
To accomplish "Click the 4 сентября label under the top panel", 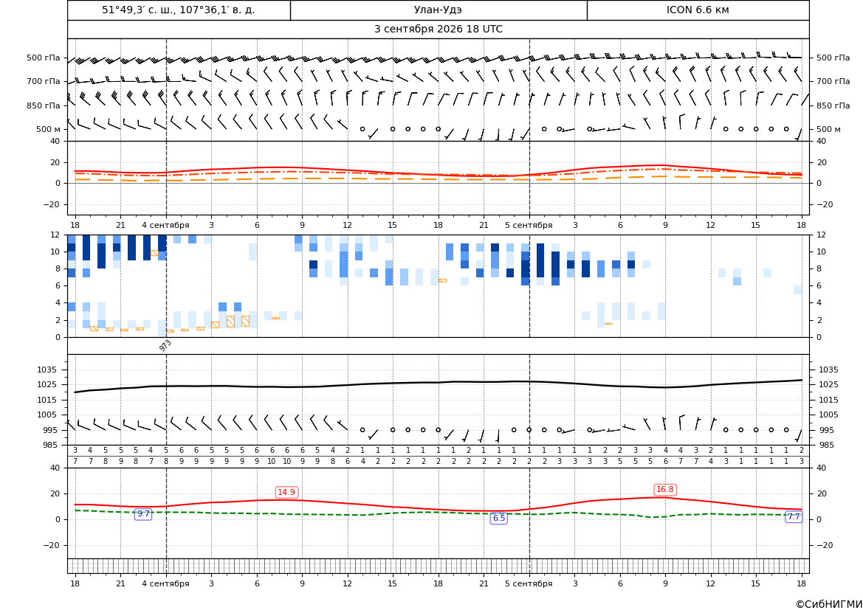I will (165, 225).
